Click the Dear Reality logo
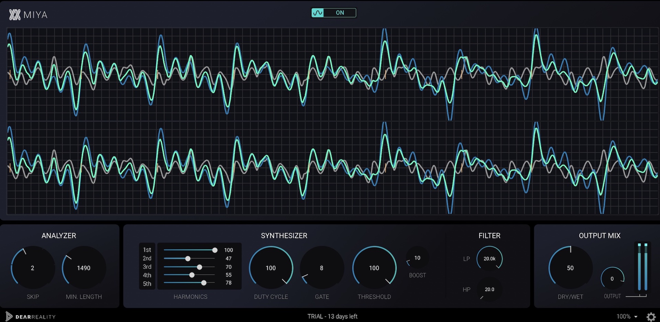660x322 pixels. pyautogui.click(x=31, y=317)
